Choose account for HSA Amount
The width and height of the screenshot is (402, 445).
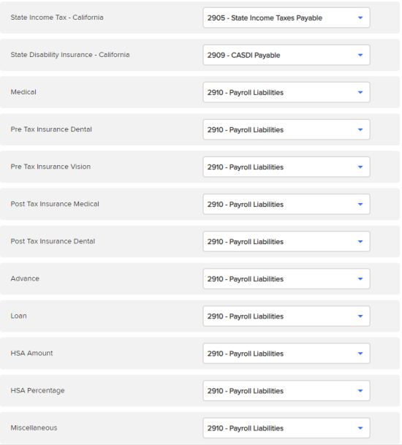[x=287, y=354]
